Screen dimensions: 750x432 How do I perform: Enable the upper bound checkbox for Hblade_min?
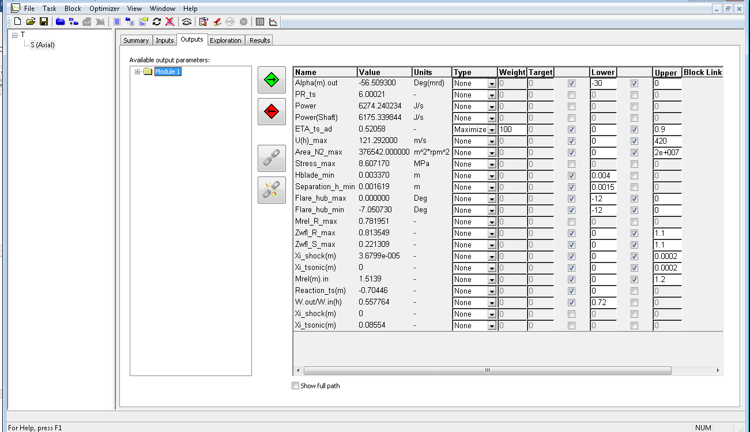(634, 175)
